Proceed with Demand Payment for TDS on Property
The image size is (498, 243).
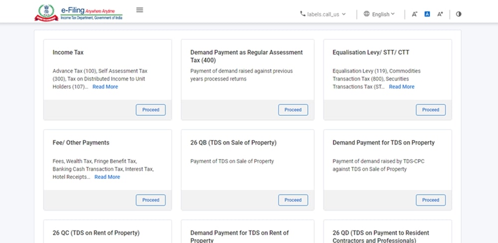tap(430, 200)
